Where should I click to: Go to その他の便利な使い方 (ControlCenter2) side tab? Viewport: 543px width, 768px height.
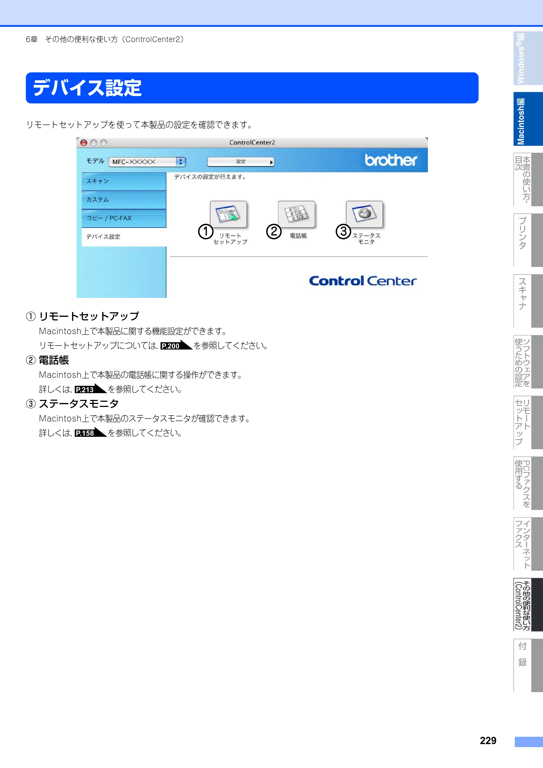528,604
